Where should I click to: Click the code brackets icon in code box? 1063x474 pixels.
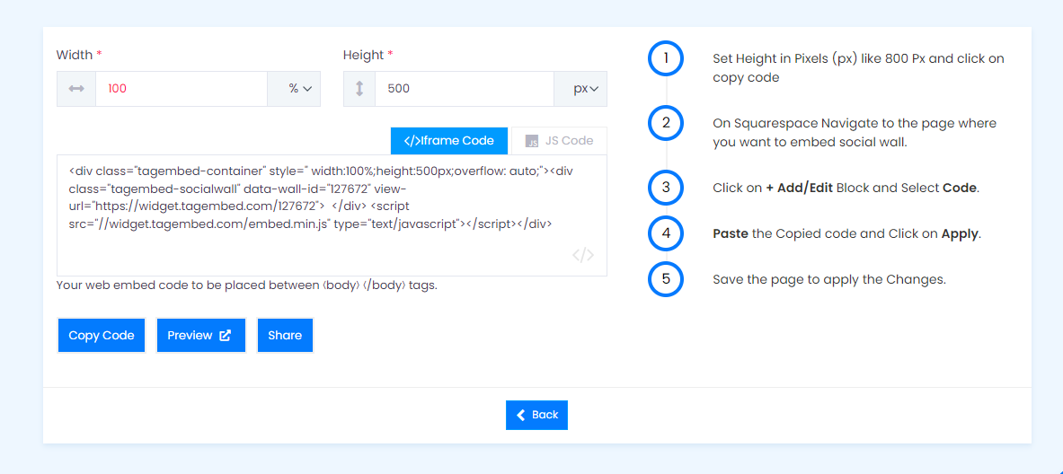click(x=583, y=255)
